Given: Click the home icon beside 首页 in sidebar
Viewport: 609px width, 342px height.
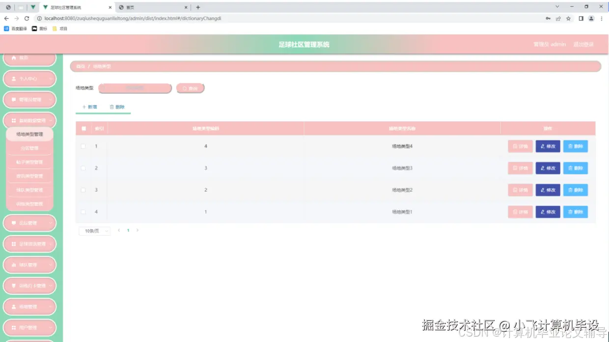Looking at the screenshot, I should (x=14, y=58).
